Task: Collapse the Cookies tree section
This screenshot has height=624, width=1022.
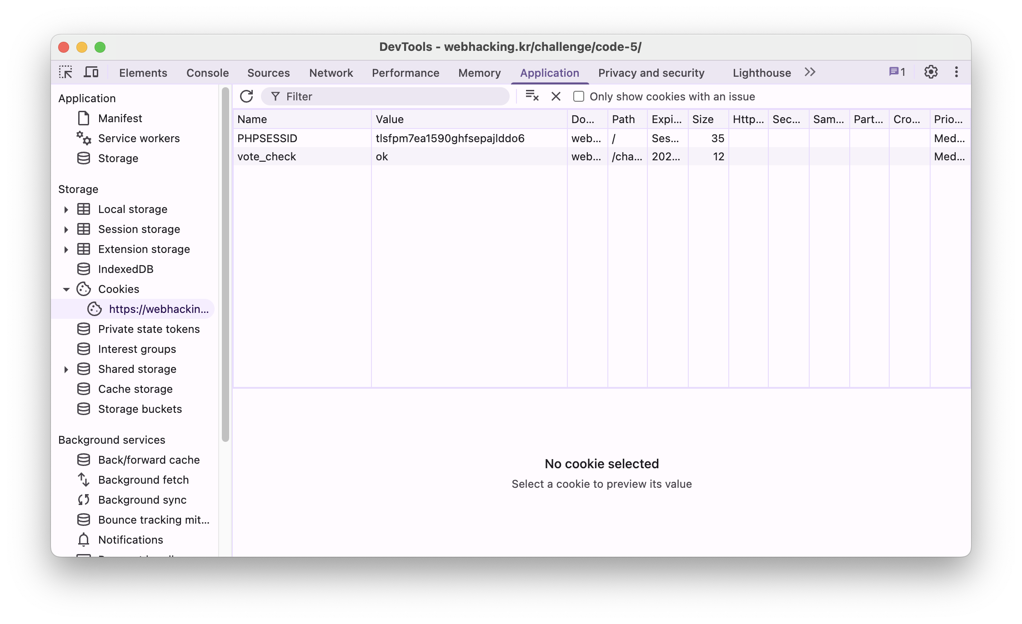Action: click(x=66, y=289)
